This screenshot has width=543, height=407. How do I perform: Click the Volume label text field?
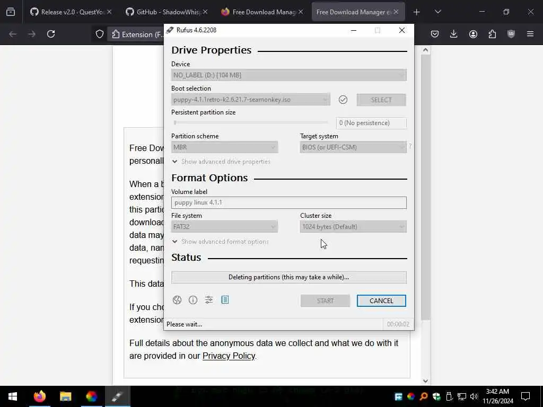(x=289, y=203)
